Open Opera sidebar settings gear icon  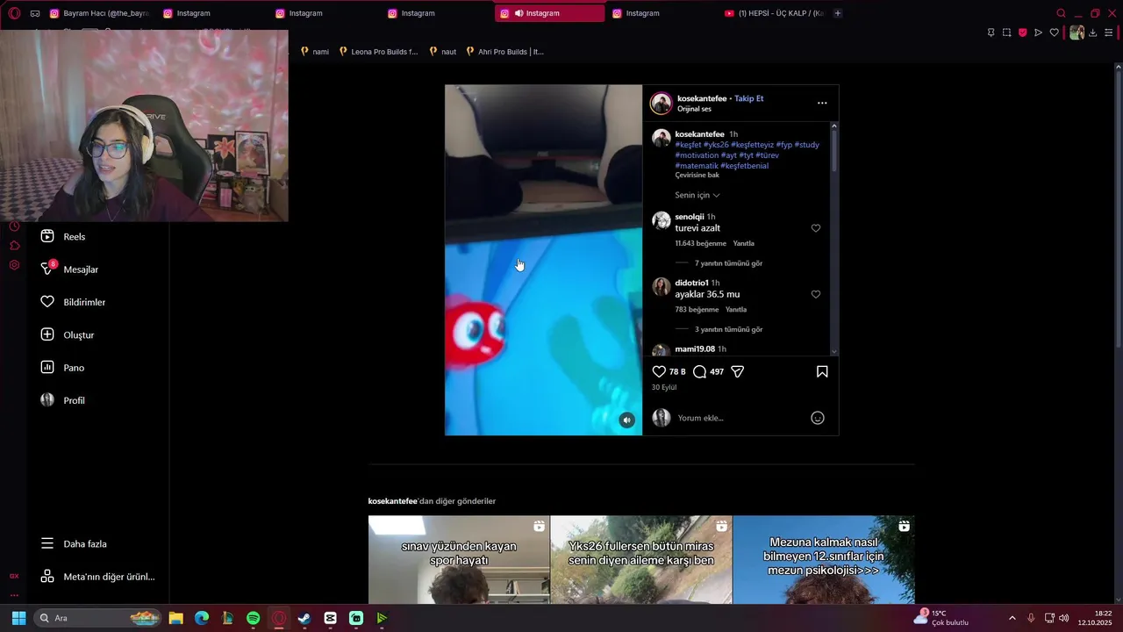[x=14, y=265]
